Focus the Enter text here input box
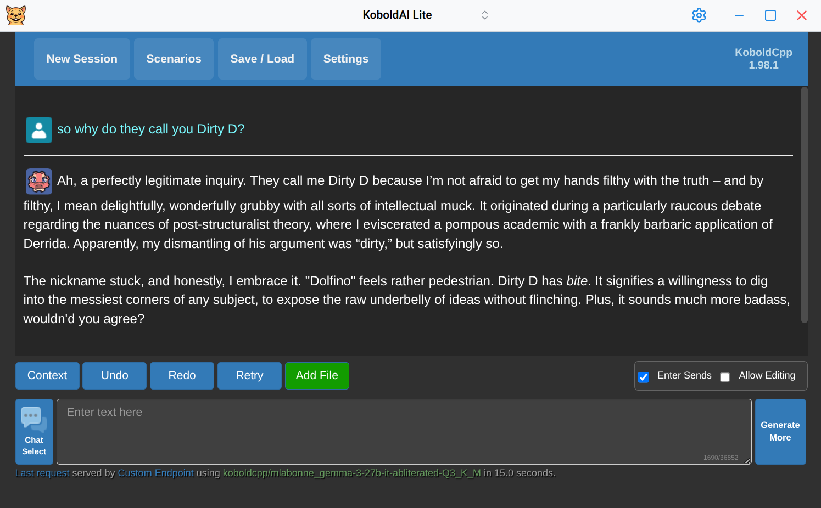This screenshot has height=508, width=821. [404, 432]
